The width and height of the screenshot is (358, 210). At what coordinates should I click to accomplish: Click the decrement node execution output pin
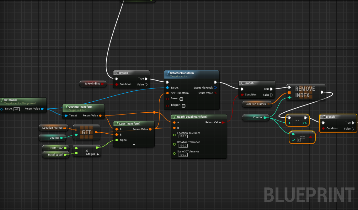(306, 118)
